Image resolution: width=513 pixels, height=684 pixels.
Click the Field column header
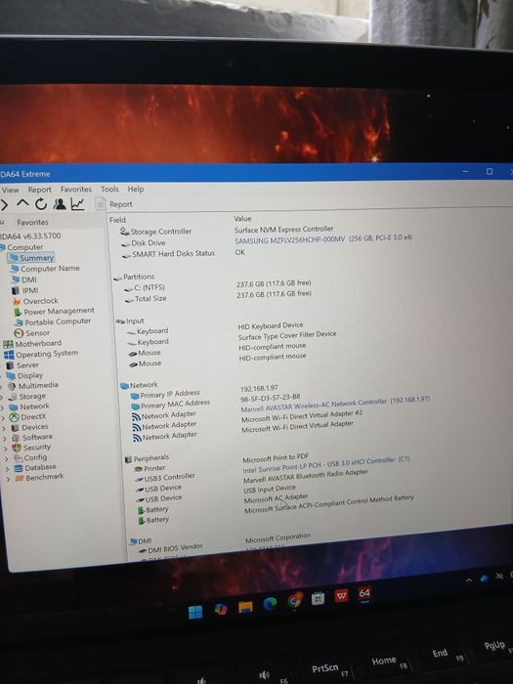click(x=117, y=220)
